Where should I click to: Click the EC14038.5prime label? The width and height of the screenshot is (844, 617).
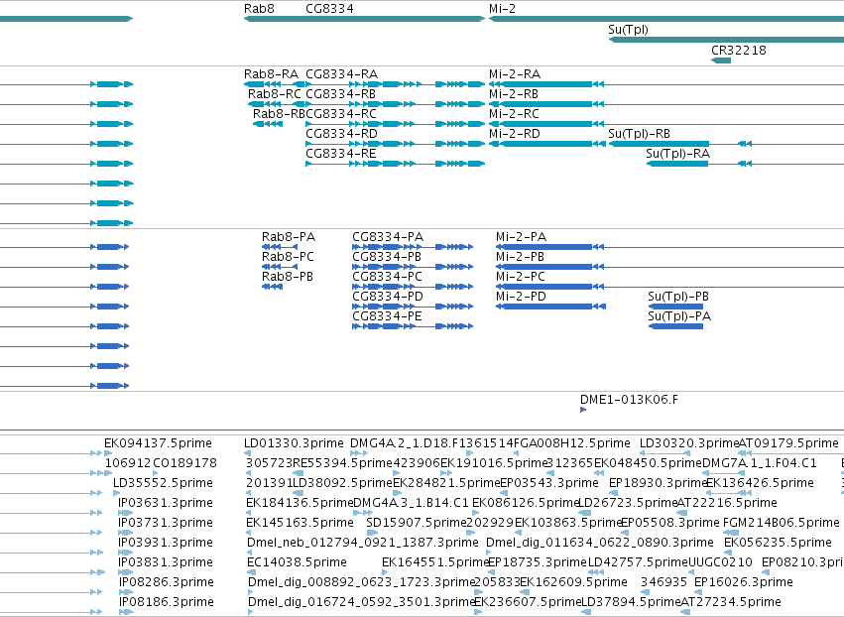[x=297, y=563]
